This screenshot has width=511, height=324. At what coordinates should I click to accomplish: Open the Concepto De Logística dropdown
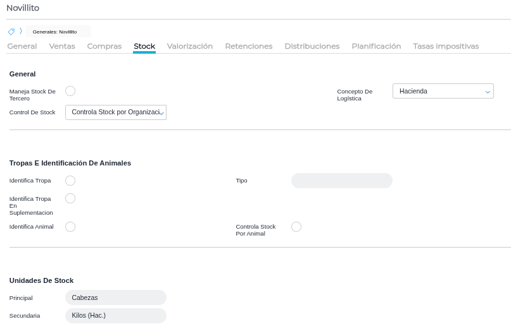click(443, 92)
